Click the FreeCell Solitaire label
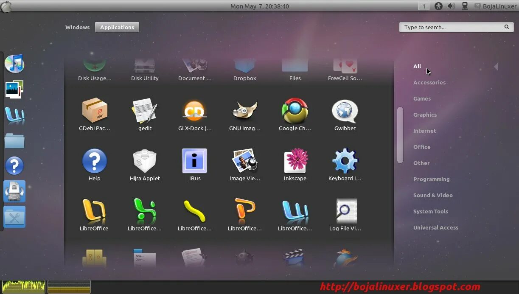The image size is (519, 294). [345, 78]
